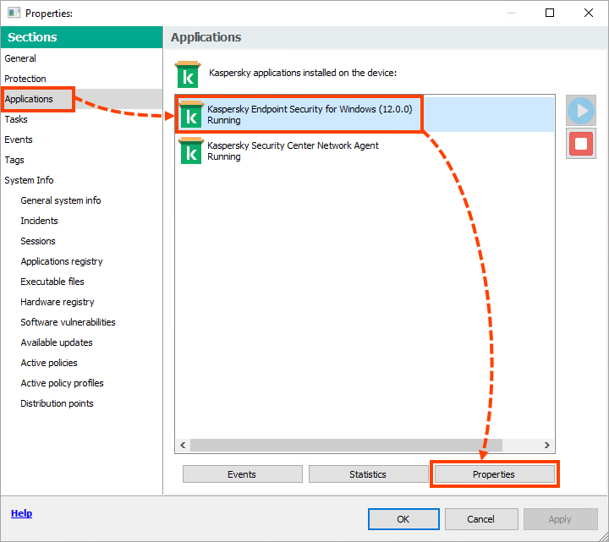The image size is (609, 542).
Task: Click the red Stop application icon
Action: [x=580, y=144]
